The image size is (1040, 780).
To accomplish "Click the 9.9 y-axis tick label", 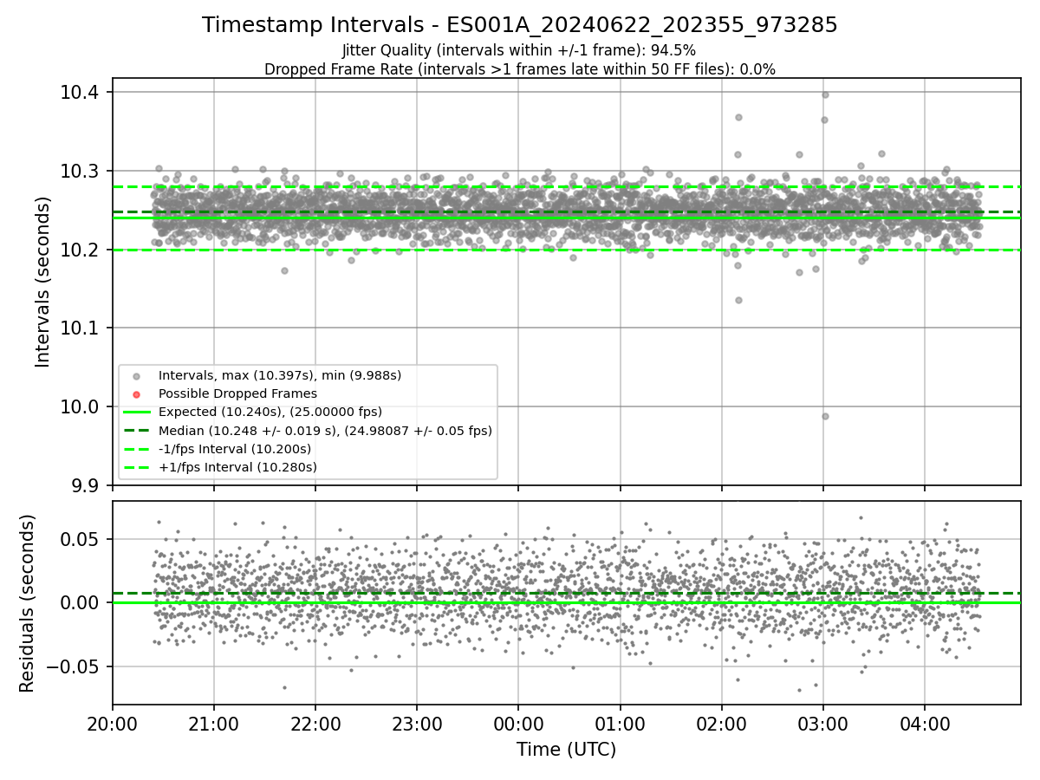I will 84,484.
